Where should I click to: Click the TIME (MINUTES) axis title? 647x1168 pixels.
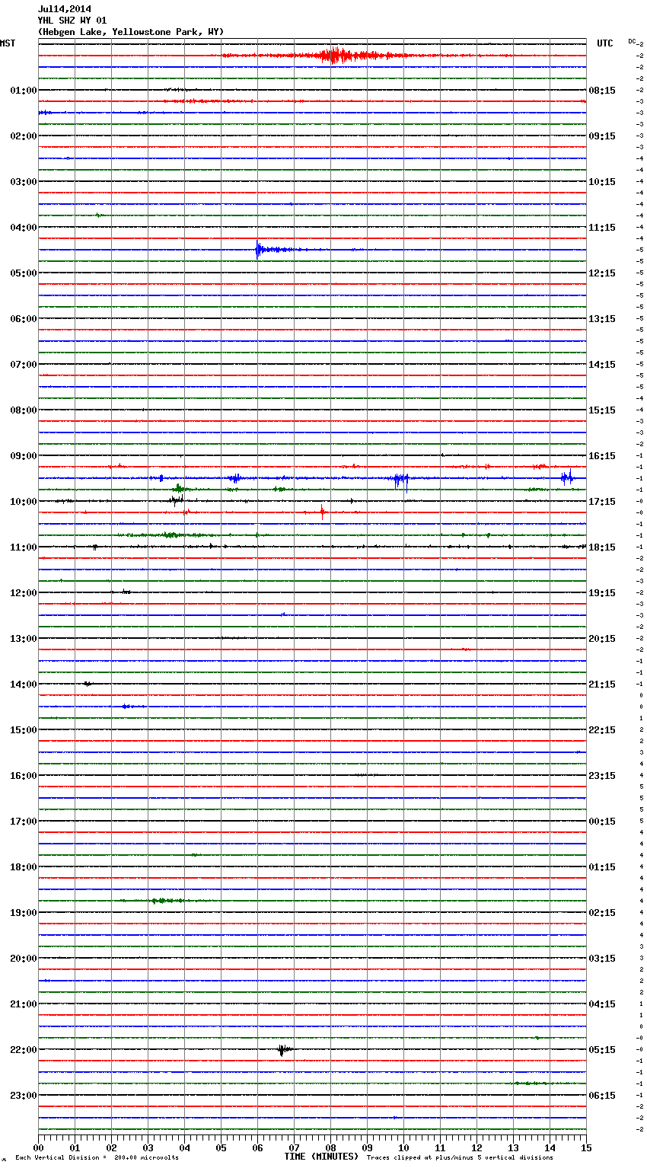click(321, 1157)
